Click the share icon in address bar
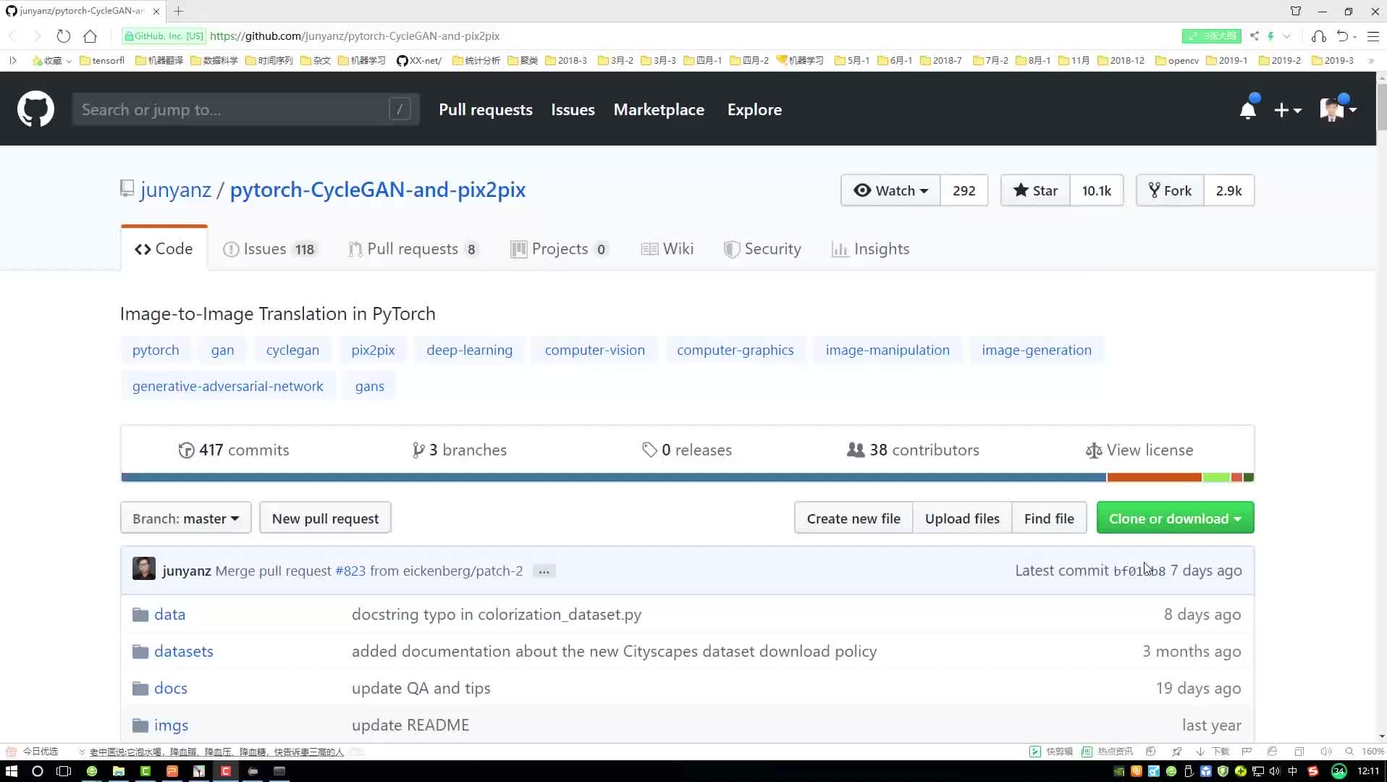 coord(1255,35)
